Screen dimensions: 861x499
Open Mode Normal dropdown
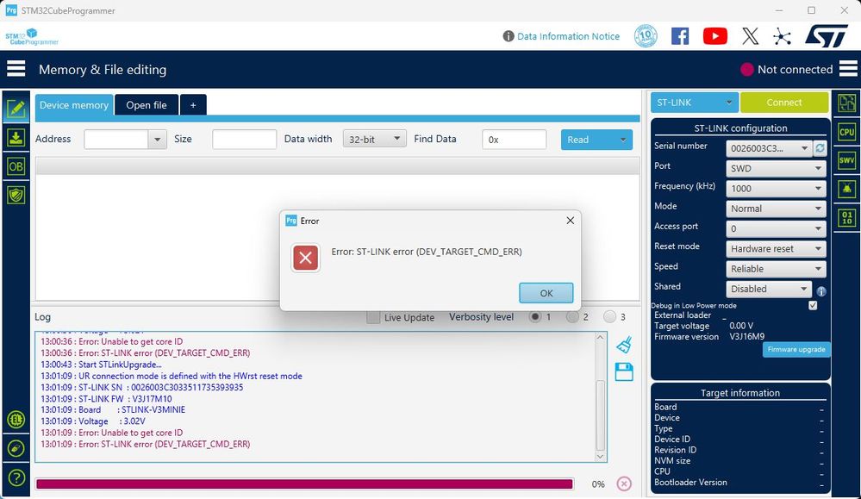(x=776, y=209)
